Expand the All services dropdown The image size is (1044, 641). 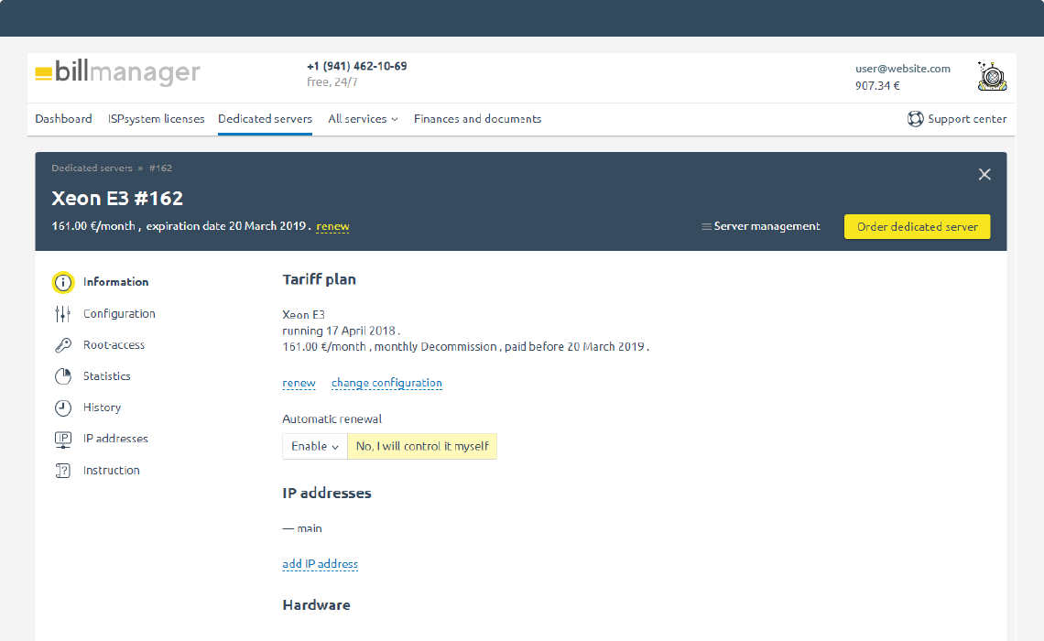363,118
